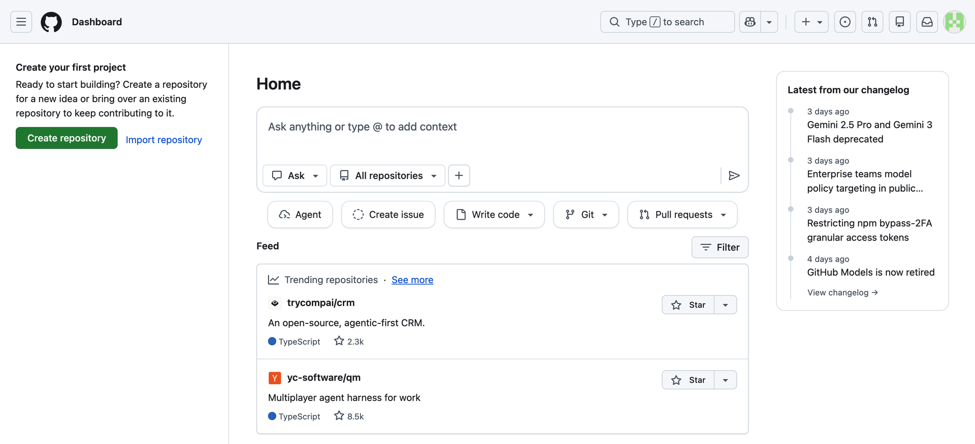Screen dimensions: 975x444
Task: Open the yc-software/qm repository
Action: pos(324,378)
